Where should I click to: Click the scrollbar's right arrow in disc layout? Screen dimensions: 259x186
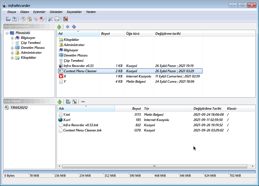253,166
